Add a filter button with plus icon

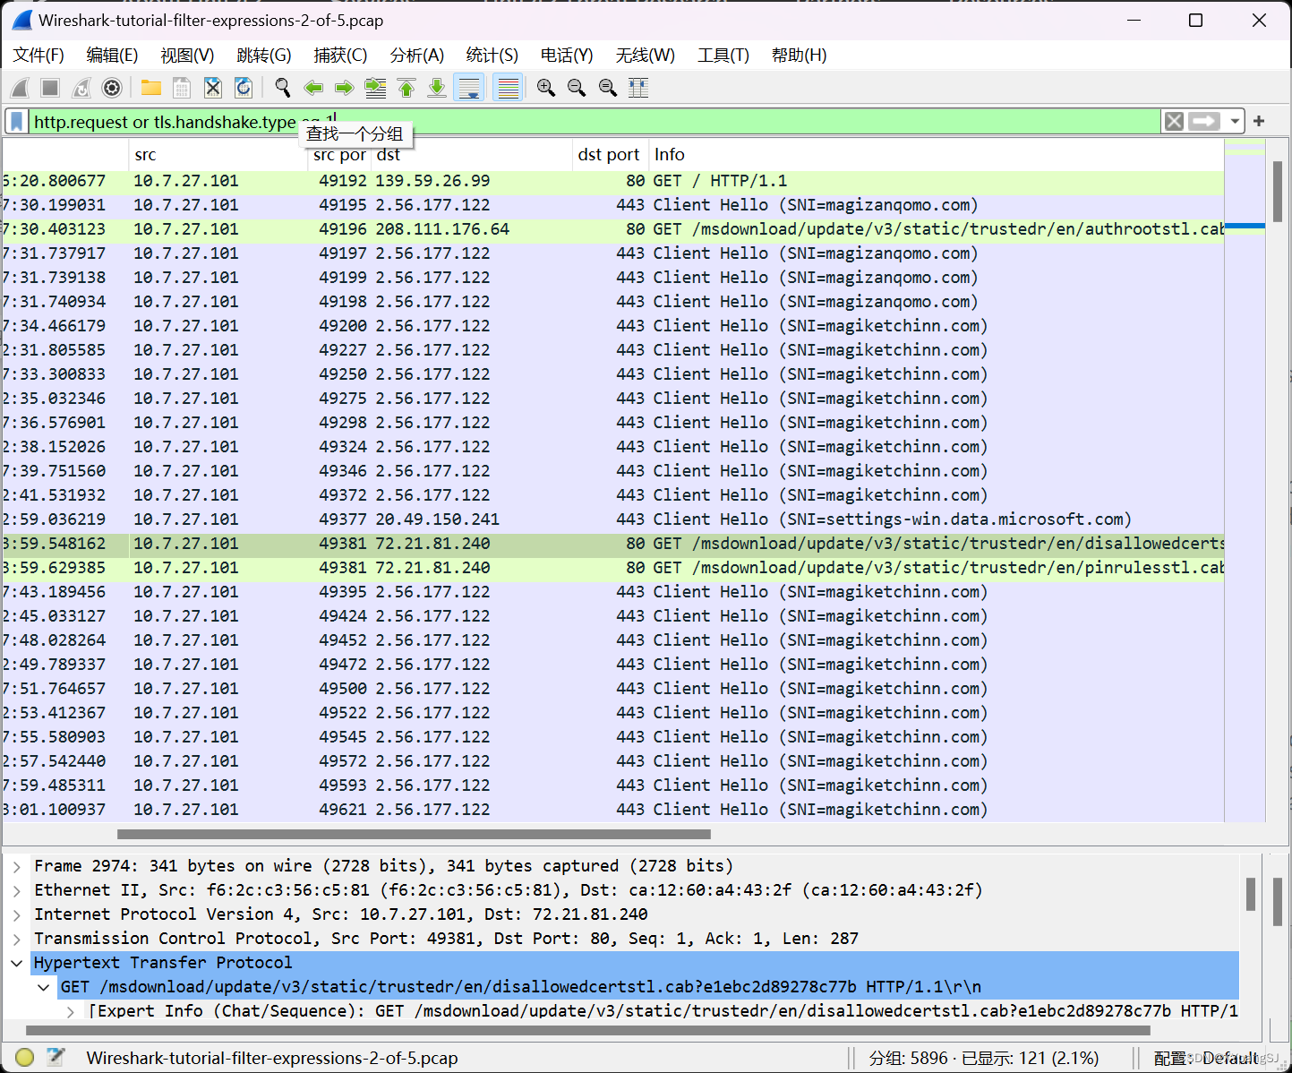tap(1259, 121)
